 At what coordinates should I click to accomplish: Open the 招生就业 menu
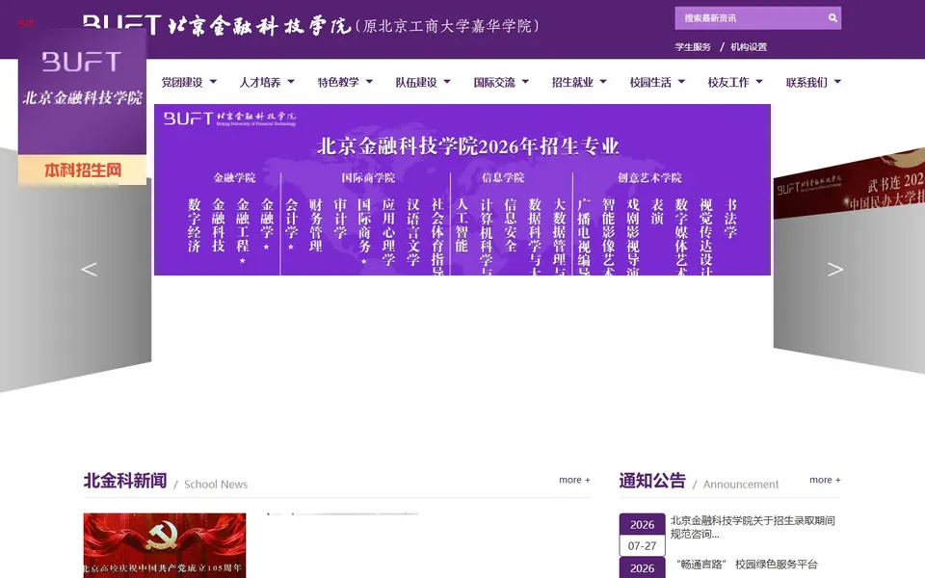[x=572, y=82]
